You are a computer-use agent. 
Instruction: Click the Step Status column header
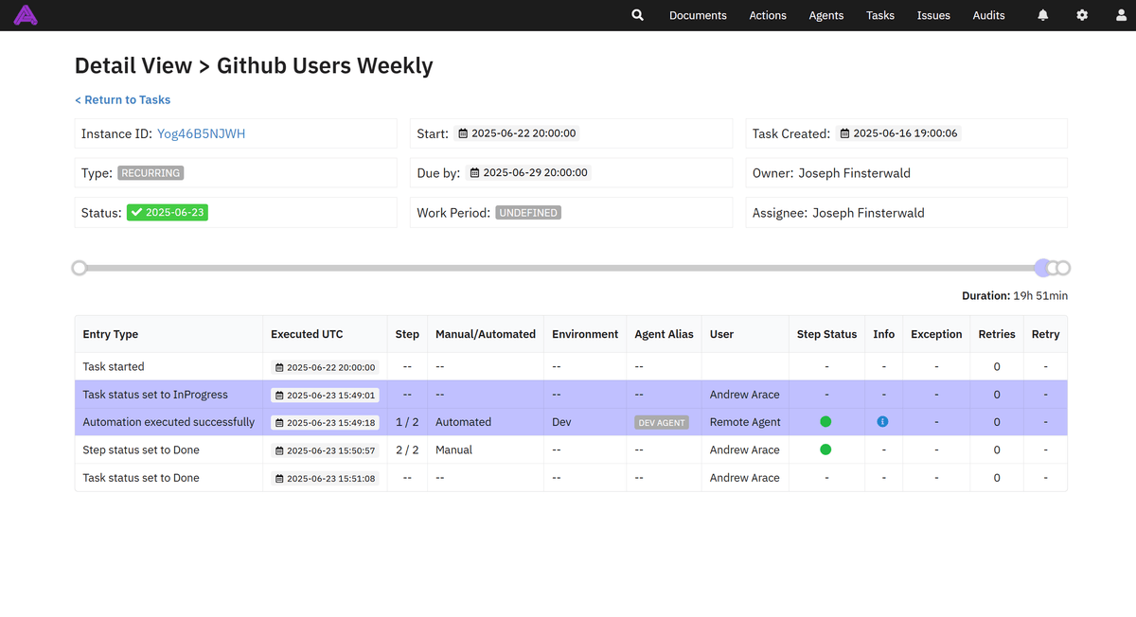click(x=826, y=334)
